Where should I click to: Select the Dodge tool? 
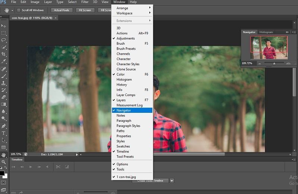(3, 118)
